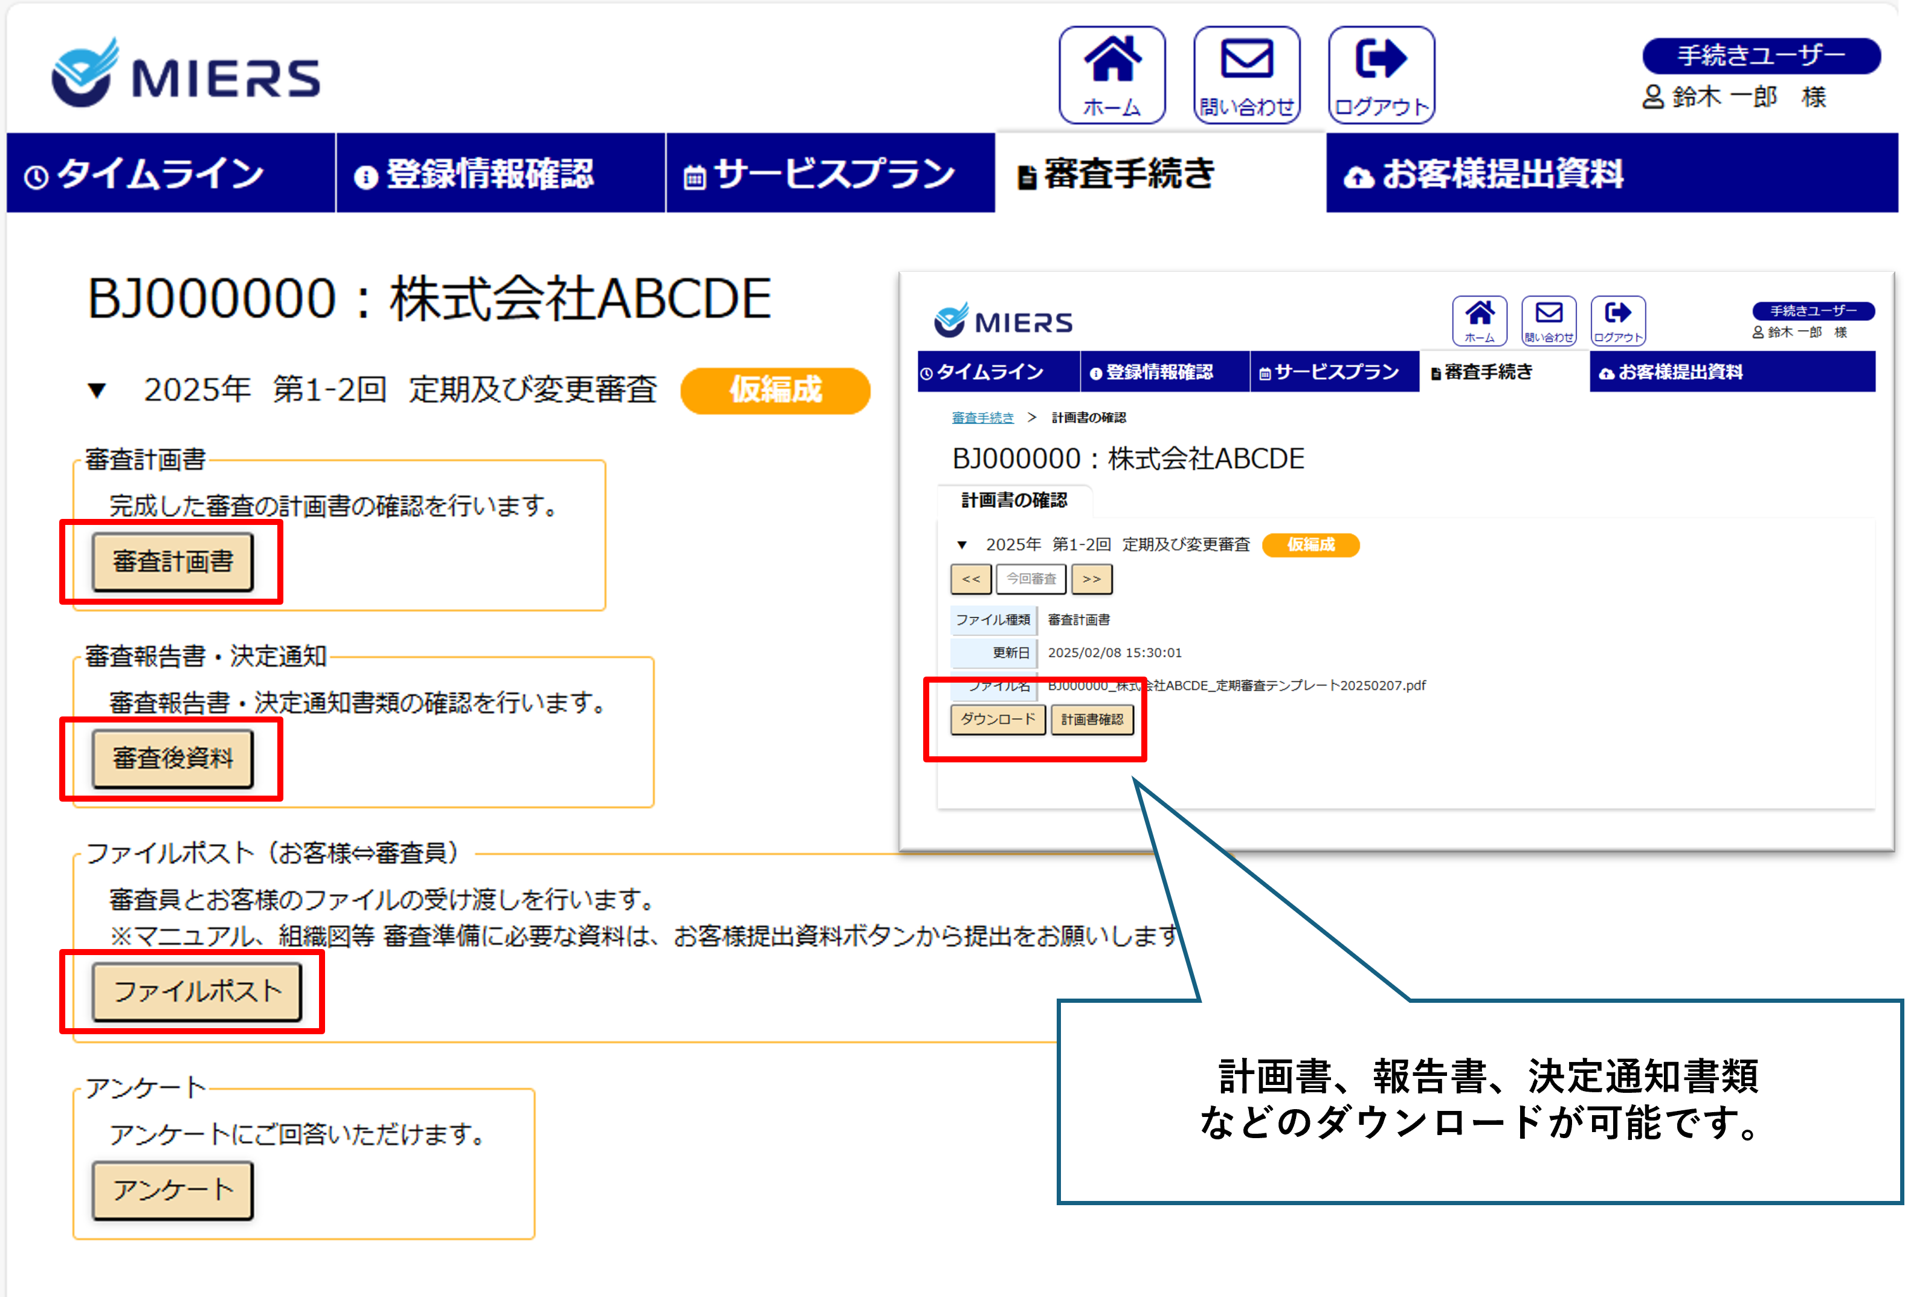Click the user profile icon beside 鈴木 一郎

click(1652, 97)
